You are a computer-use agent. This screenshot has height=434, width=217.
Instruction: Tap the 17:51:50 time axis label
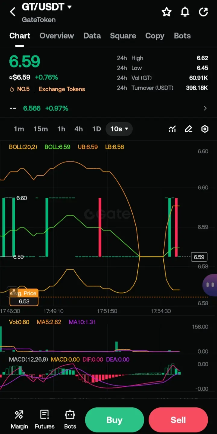[107, 311]
